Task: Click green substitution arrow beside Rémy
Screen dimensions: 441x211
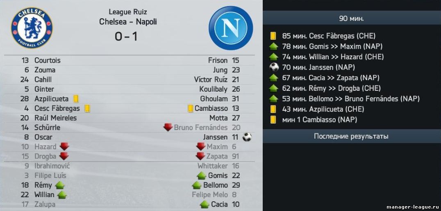Action: tap(59, 185)
